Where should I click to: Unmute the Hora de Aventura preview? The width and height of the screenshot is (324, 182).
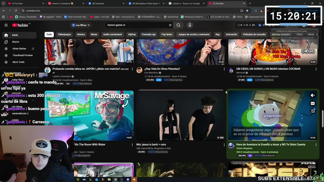(x=313, y=95)
